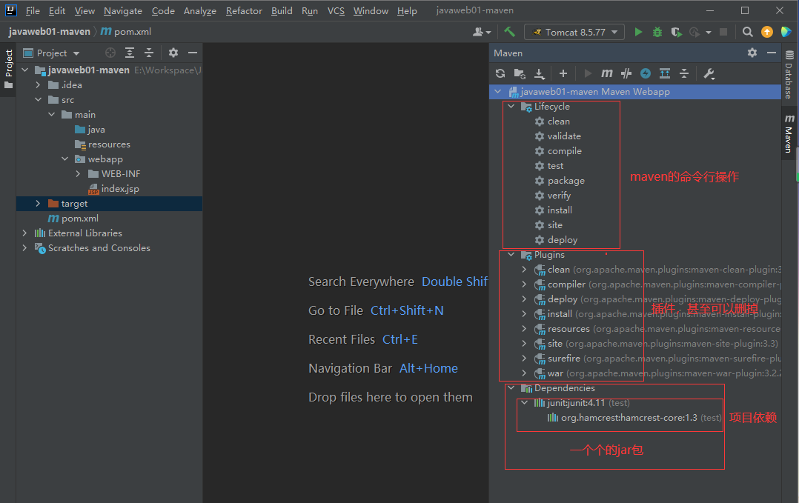Screen dimensions: 799x503
Task: Start Debug with the bug icon
Action: click(657, 32)
